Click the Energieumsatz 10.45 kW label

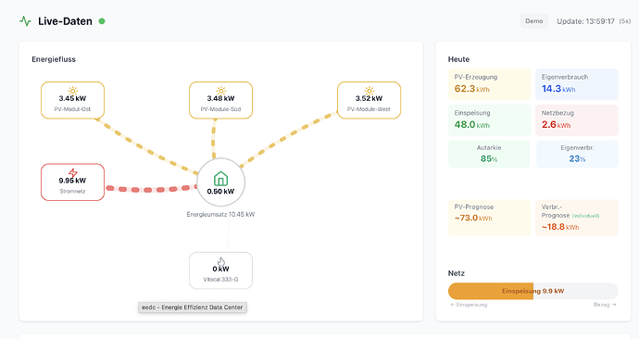coord(220,214)
